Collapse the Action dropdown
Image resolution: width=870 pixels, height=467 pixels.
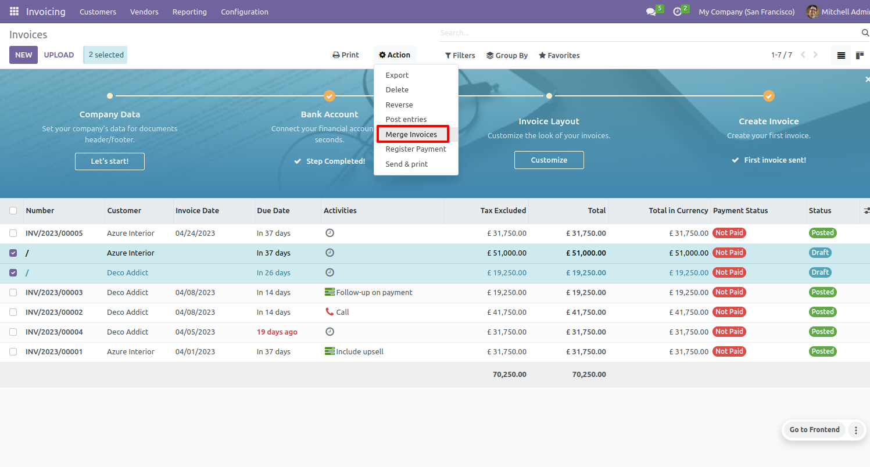click(395, 55)
